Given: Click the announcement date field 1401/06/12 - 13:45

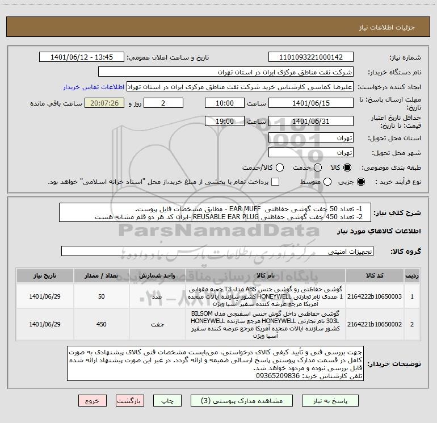Looking at the screenshot, I should (x=82, y=57).
